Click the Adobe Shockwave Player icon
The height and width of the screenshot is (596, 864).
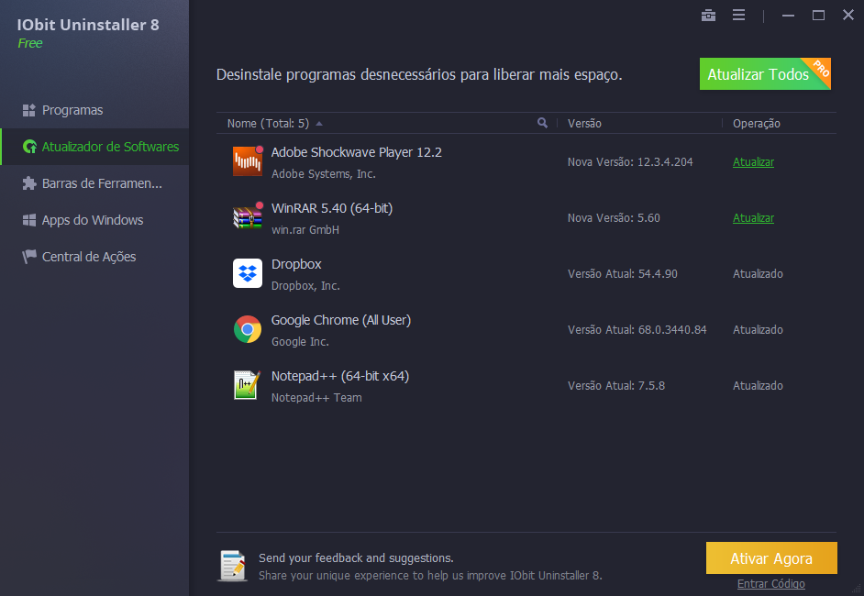pyautogui.click(x=248, y=161)
